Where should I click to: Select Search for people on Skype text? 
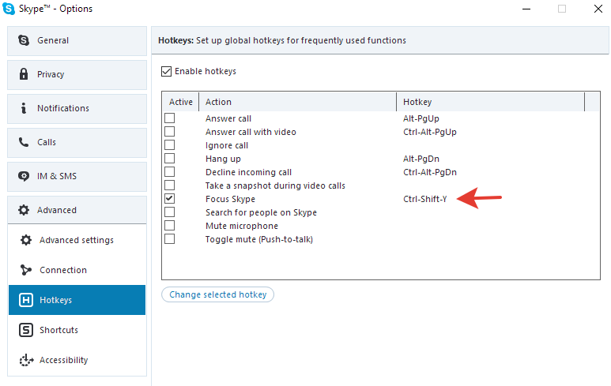[261, 212]
